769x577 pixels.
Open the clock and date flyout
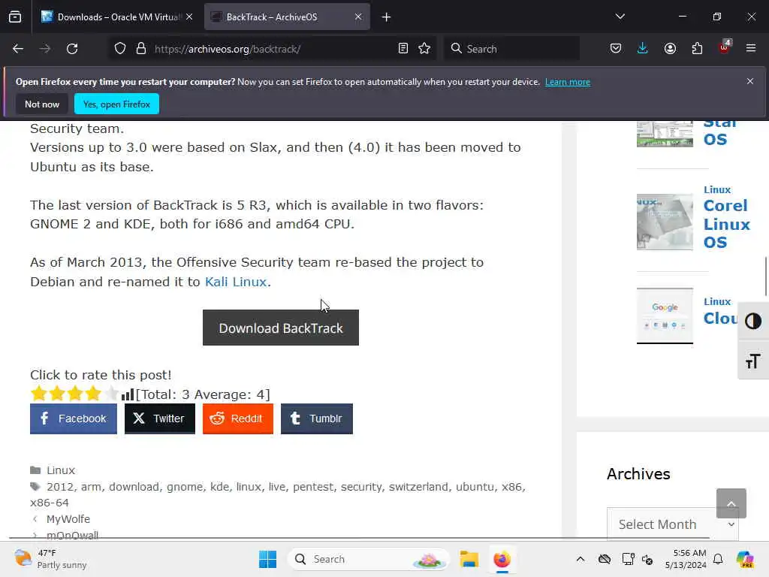tap(686, 559)
